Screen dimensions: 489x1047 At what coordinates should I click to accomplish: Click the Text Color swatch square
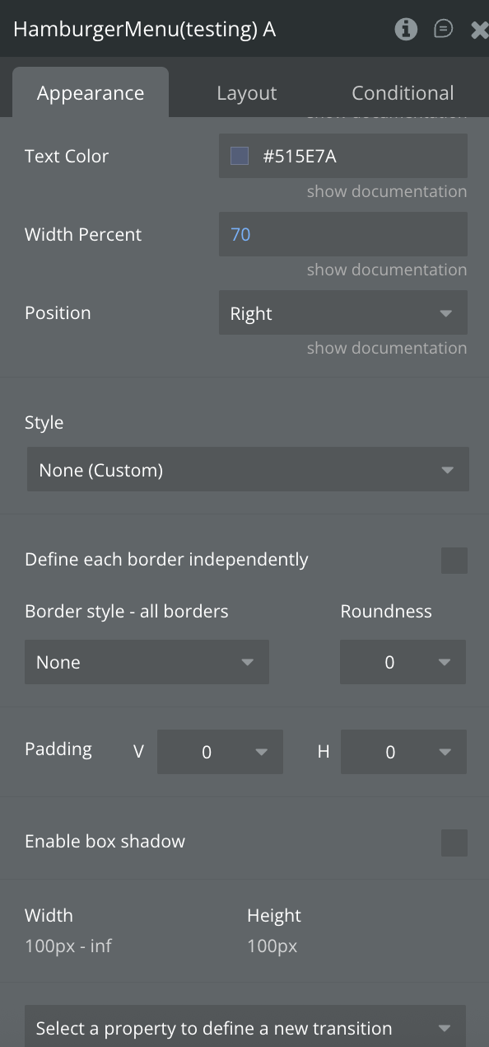(240, 156)
